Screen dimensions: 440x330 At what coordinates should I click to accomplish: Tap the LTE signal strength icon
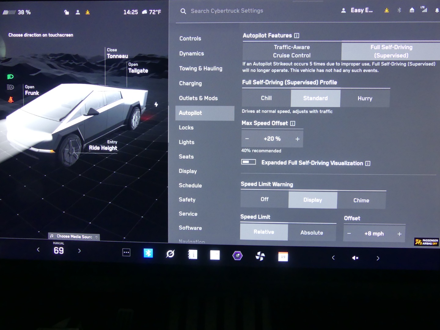(424, 9)
